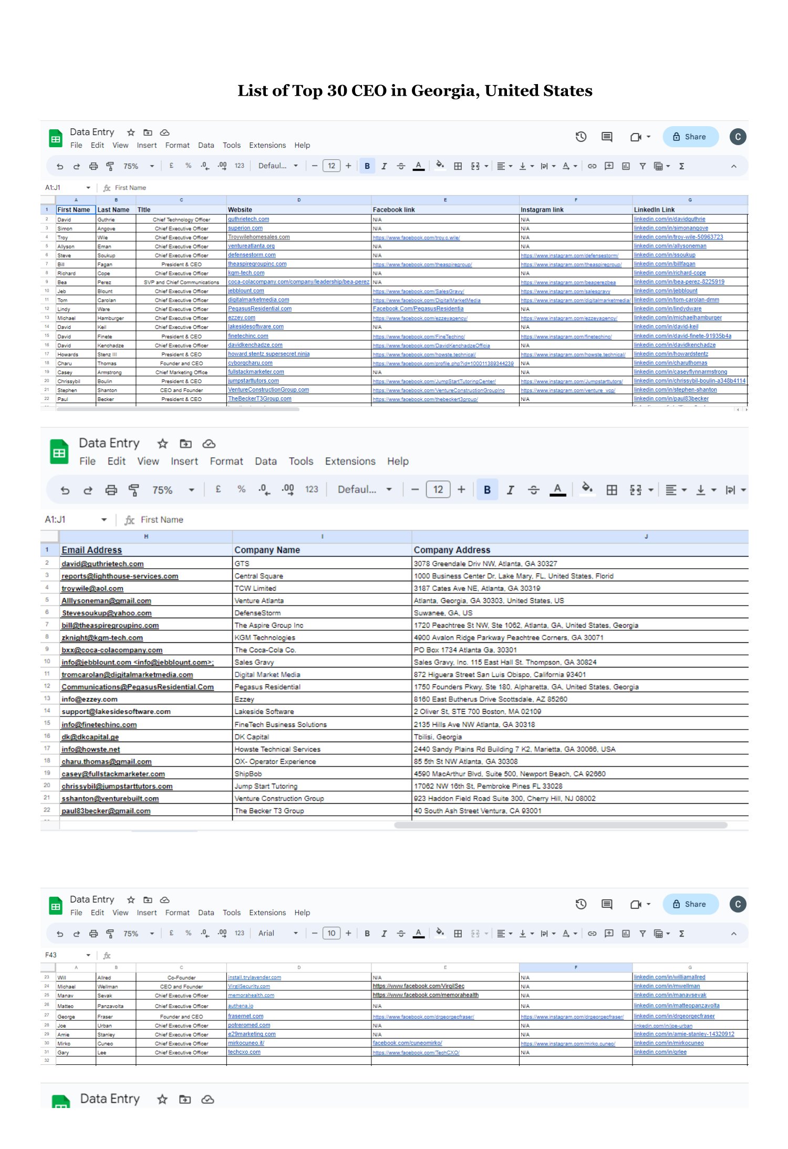Open the Tools menu in the middle enlarged screenshot
The image size is (788, 1149).
(301, 461)
